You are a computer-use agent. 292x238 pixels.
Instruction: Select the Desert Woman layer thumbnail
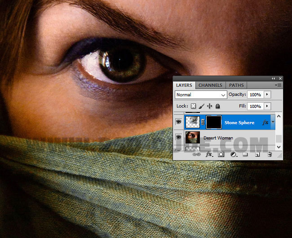tap(193, 138)
